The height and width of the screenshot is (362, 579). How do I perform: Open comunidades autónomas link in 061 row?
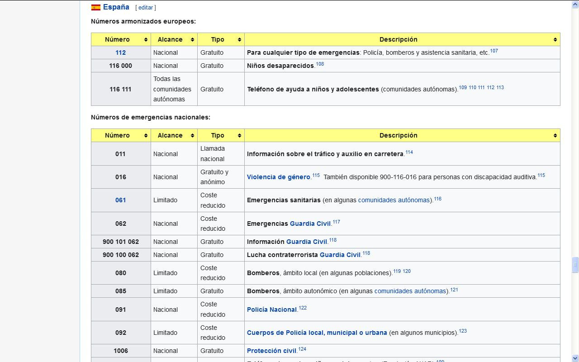(394, 200)
